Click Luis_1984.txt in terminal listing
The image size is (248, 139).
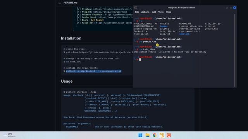coord(168,31)
